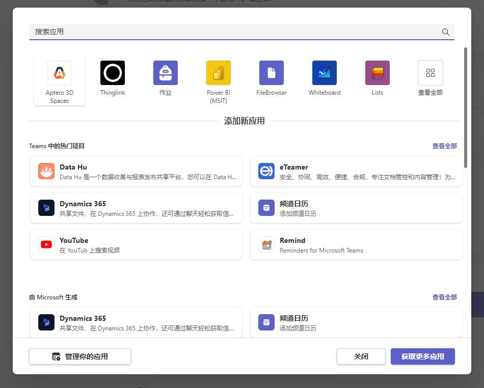484x388 pixels.
Task: Click the Remind app logo
Action: (266, 244)
